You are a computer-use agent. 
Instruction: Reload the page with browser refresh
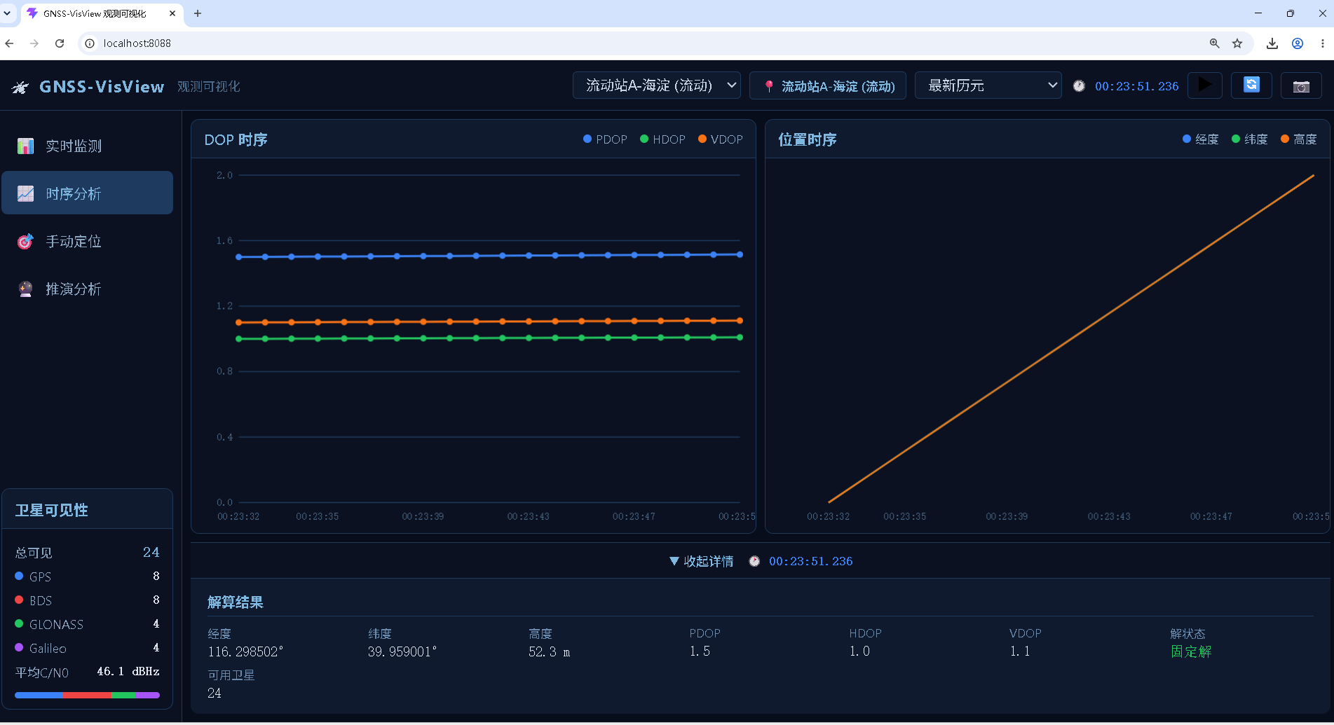tap(60, 43)
